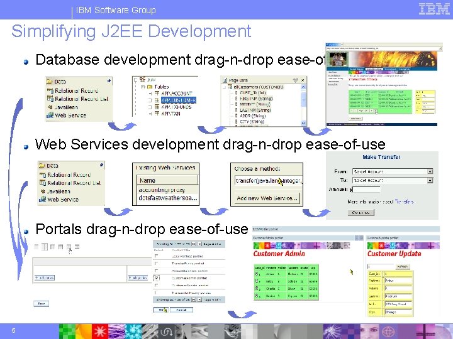Click the Refresh button in Customer Update
Screen dimensions: 453x339
coord(402,266)
